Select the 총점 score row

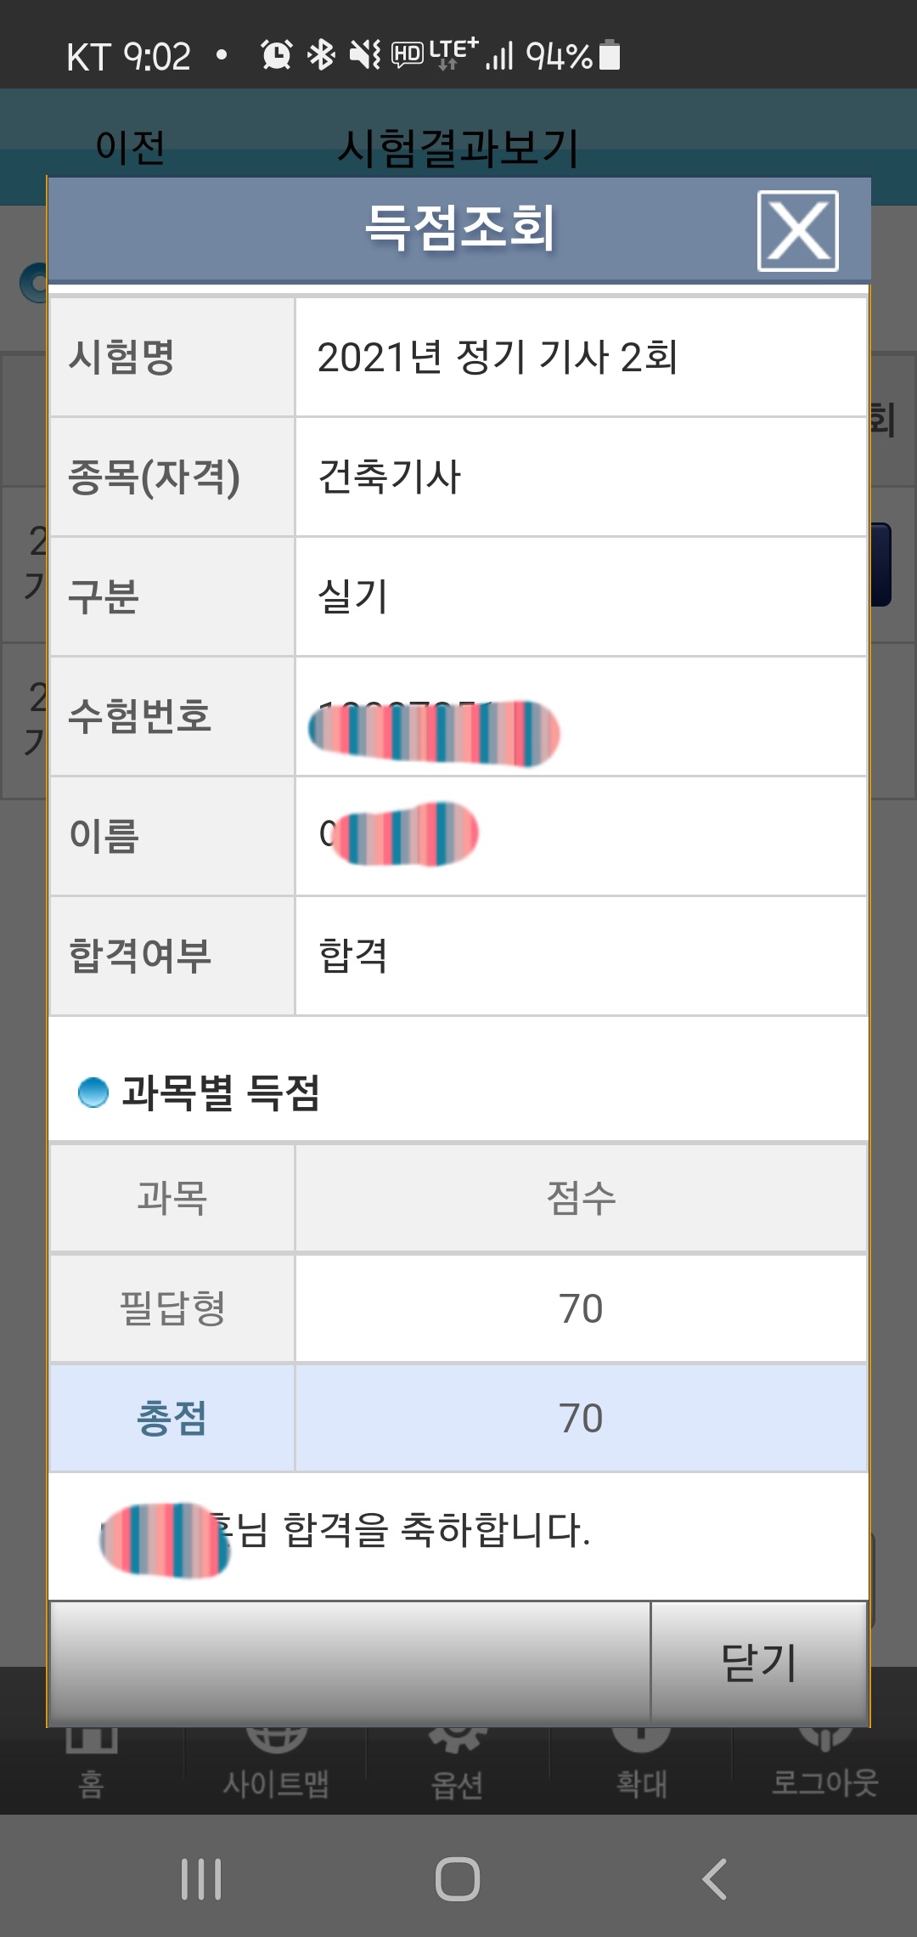pyautogui.click(x=458, y=1418)
